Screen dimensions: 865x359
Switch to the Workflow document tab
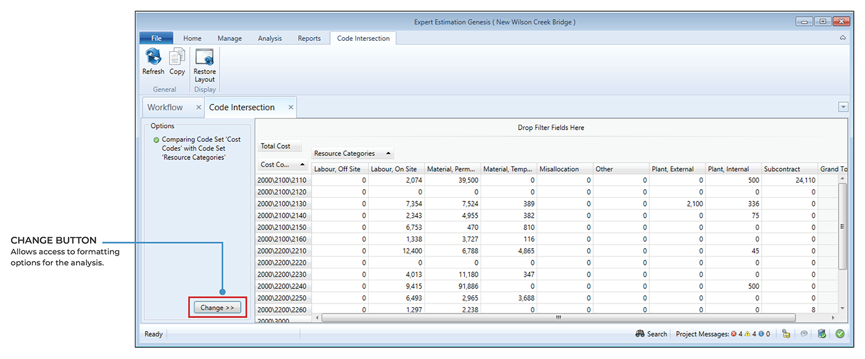165,107
